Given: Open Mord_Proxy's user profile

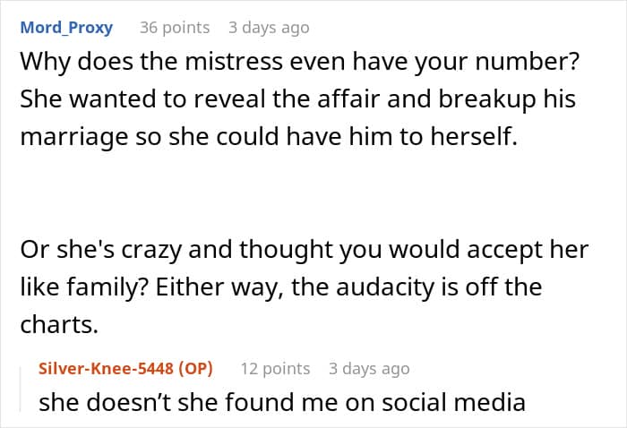Looking at the screenshot, I should pos(66,27).
